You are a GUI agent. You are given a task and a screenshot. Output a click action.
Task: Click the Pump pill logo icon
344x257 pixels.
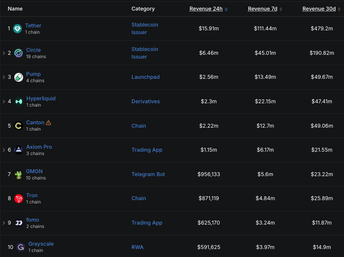click(18, 77)
